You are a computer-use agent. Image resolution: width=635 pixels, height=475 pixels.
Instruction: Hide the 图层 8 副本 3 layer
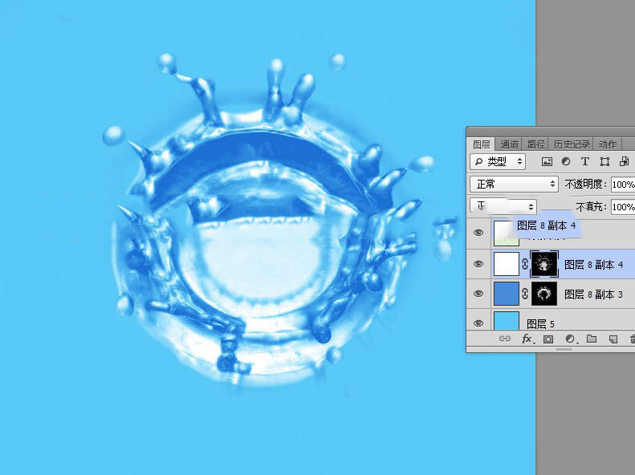[x=479, y=294]
